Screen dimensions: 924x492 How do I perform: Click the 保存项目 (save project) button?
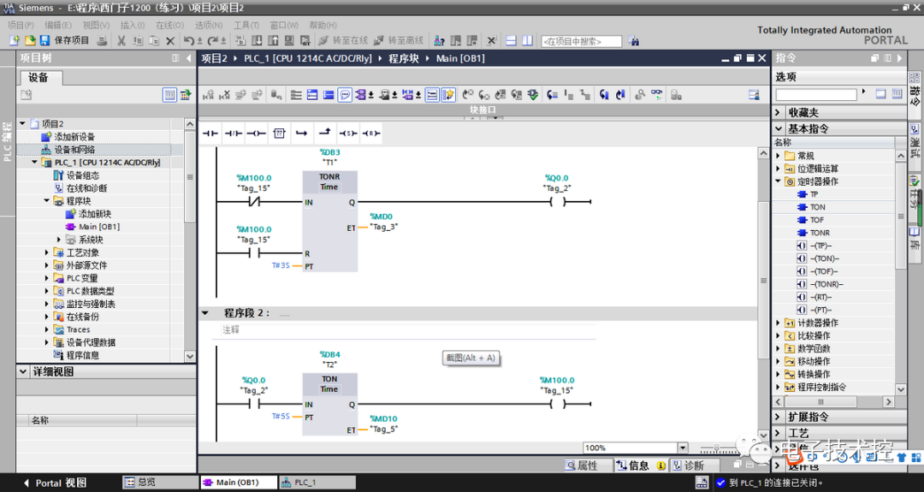pos(65,41)
